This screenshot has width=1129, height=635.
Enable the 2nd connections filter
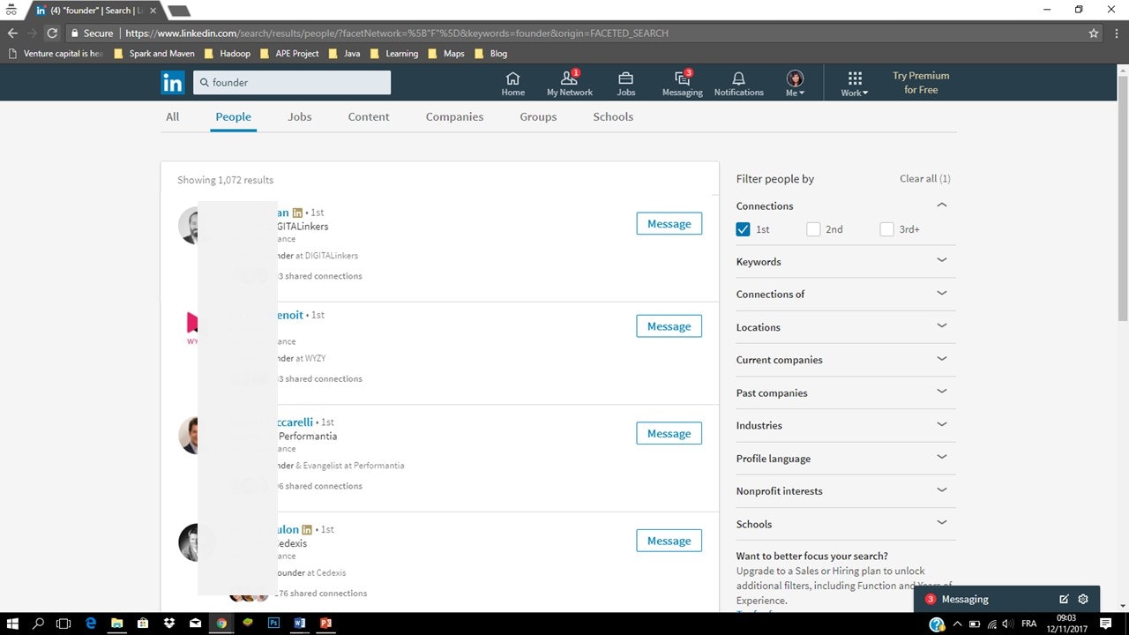(x=813, y=228)
